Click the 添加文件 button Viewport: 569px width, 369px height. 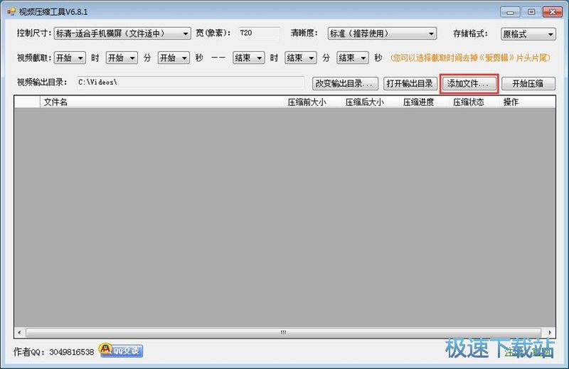(x=469, y=83)
